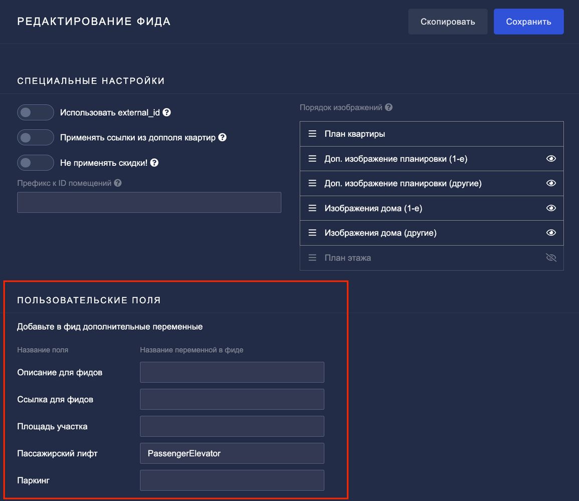
Task: Click help icon next to Не применять скидки
Action: coord(154,162)
